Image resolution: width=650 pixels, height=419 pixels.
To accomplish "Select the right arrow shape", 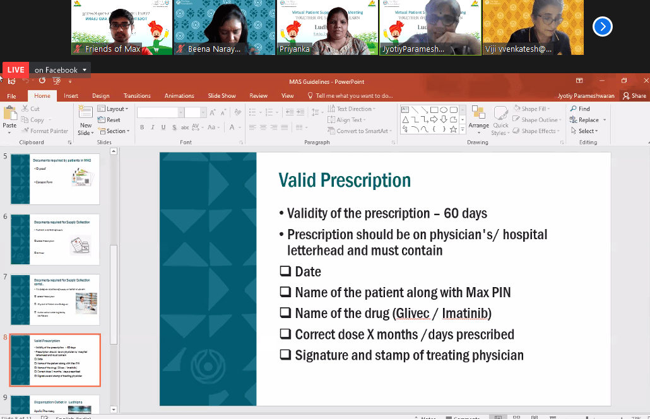I will [434, 119].
